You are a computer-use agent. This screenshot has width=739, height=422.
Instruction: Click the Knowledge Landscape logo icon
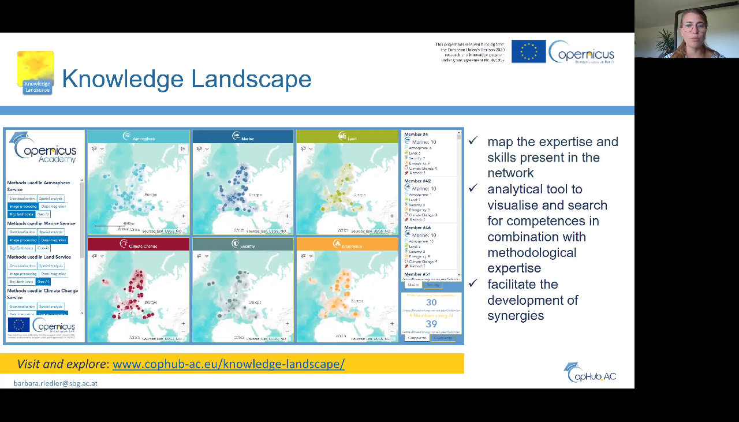click(x=36, y=72)
